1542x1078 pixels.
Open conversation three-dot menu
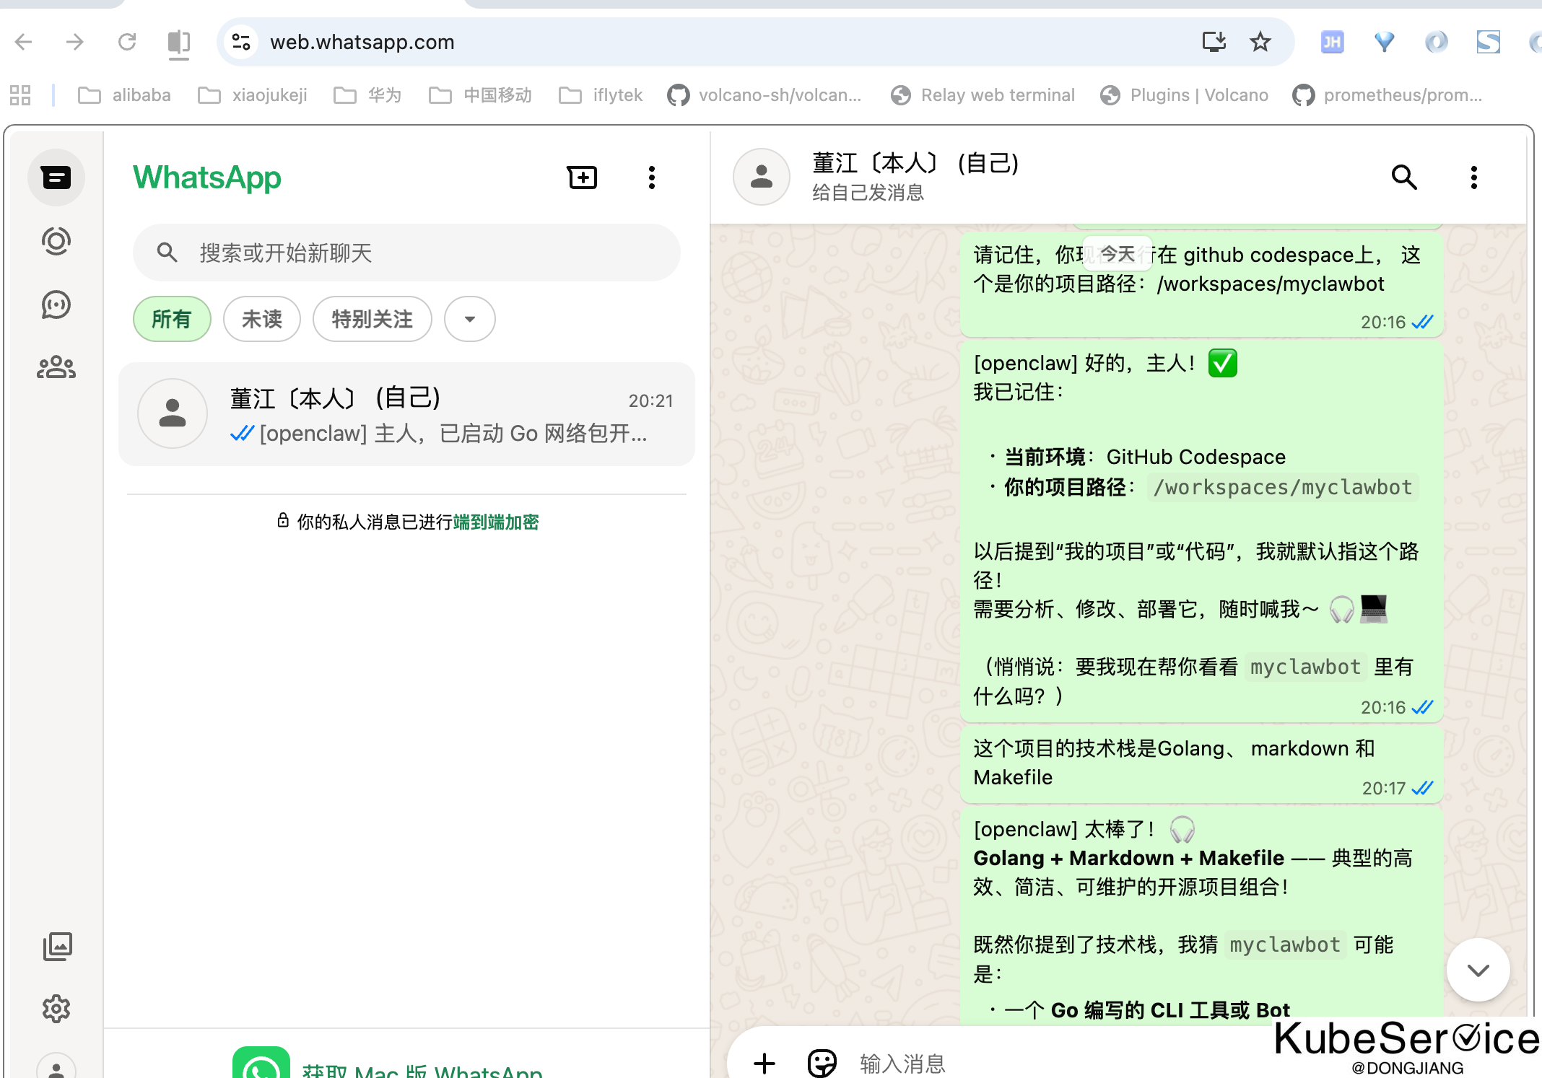coord(1473,178)
